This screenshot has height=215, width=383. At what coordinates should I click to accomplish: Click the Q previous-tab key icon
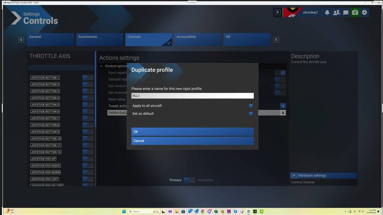(21, 40)
